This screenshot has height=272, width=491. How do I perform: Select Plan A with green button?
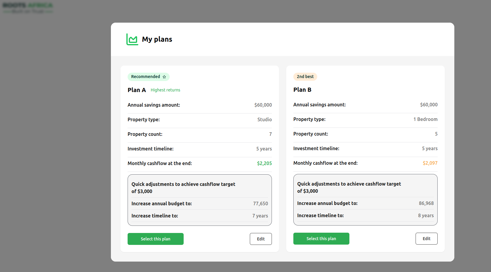155,239
